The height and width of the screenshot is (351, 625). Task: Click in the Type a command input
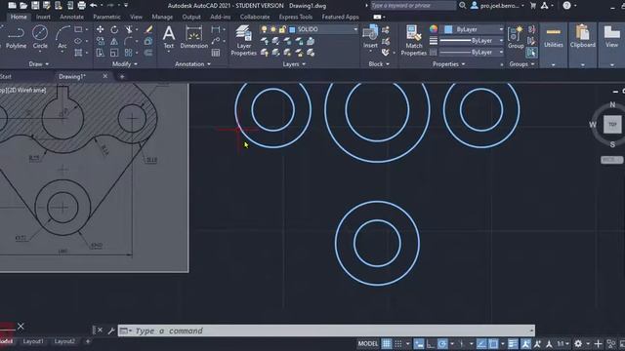pos(326,331)
